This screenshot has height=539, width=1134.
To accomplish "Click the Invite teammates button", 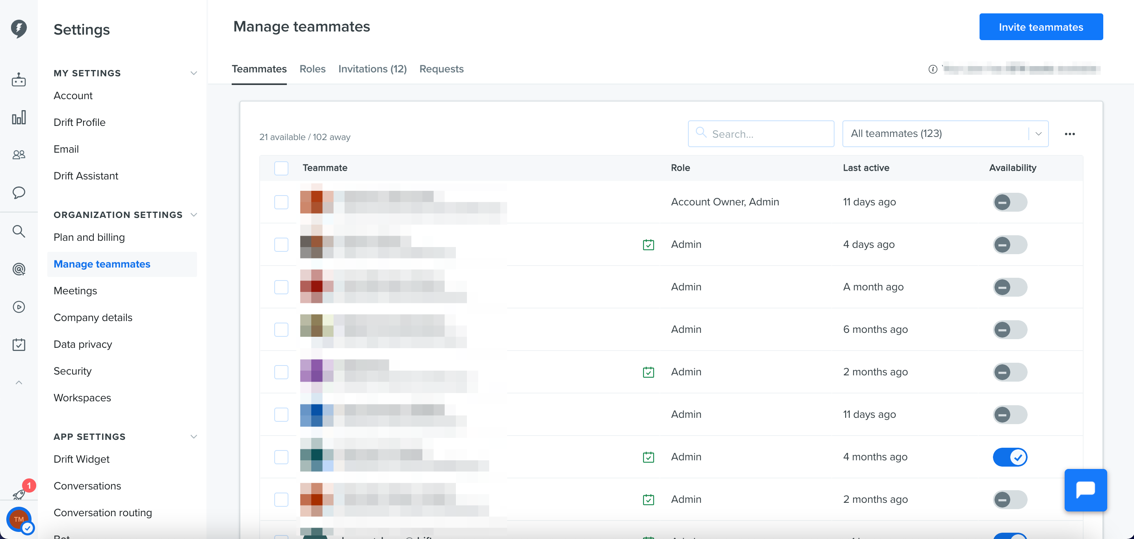I will click(1041, 27).
